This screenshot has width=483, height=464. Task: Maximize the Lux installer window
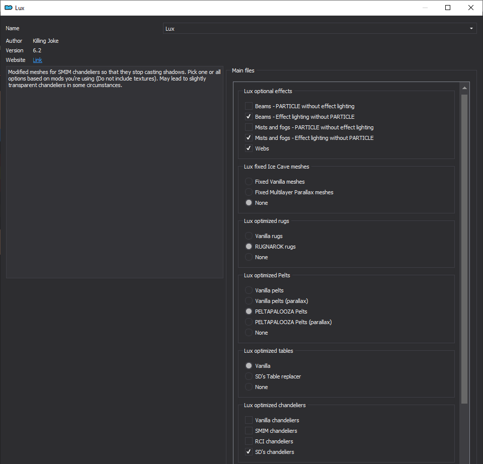[448, 8]
